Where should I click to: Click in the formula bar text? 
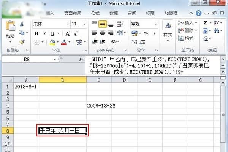153,65
